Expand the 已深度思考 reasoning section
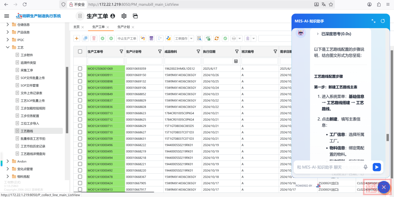The width and height of the screenshot is (394, 197). 317,34
